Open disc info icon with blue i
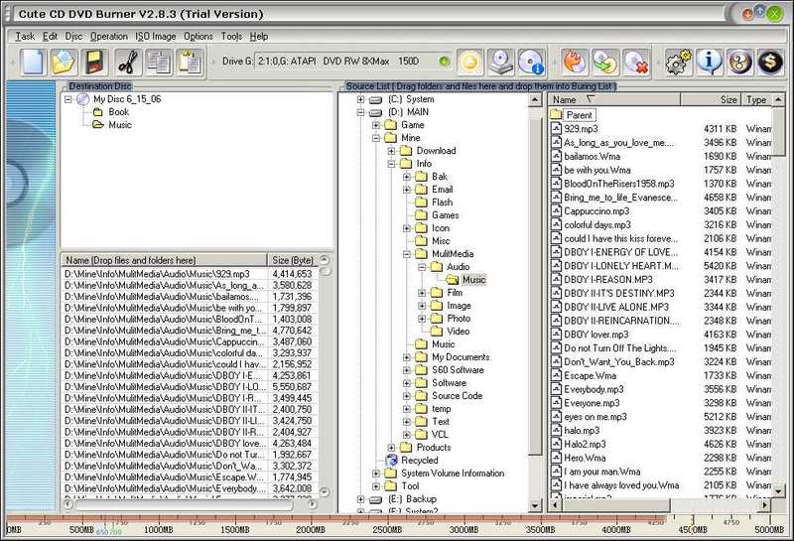 532,63
